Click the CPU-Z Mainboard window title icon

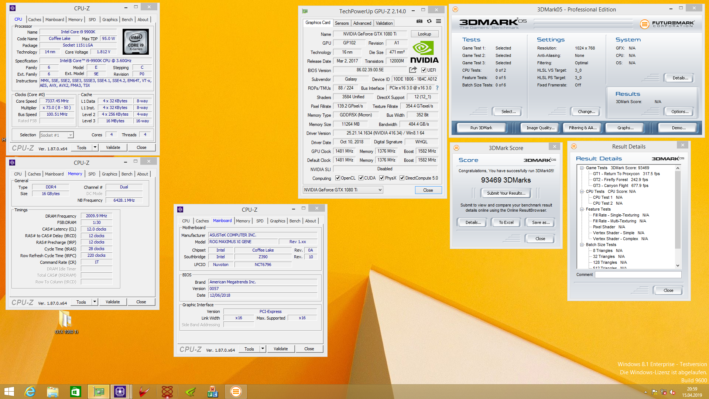point(180,209)
